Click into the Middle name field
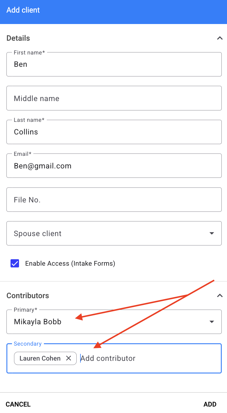Screen dimensions: 227x413 (x=114, y=98)
